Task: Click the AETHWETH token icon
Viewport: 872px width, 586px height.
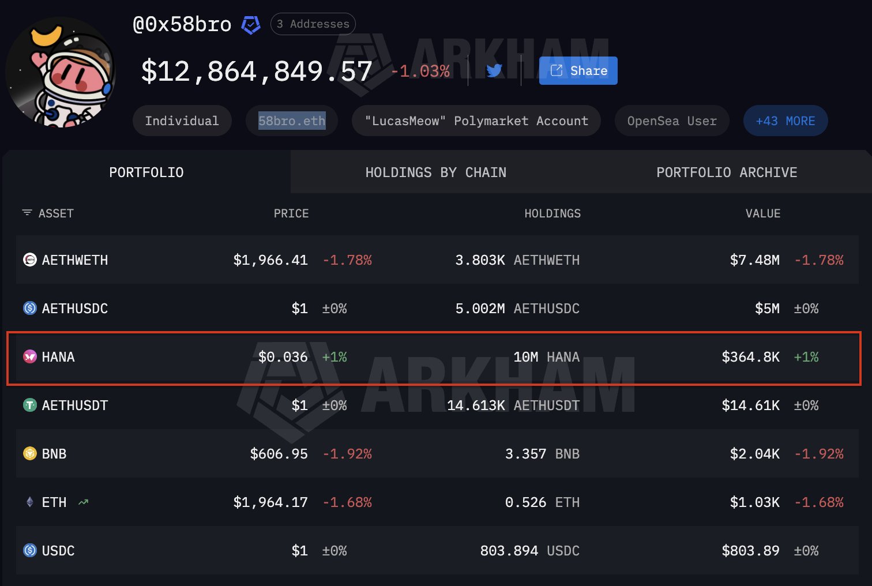Action: (29, 260)
